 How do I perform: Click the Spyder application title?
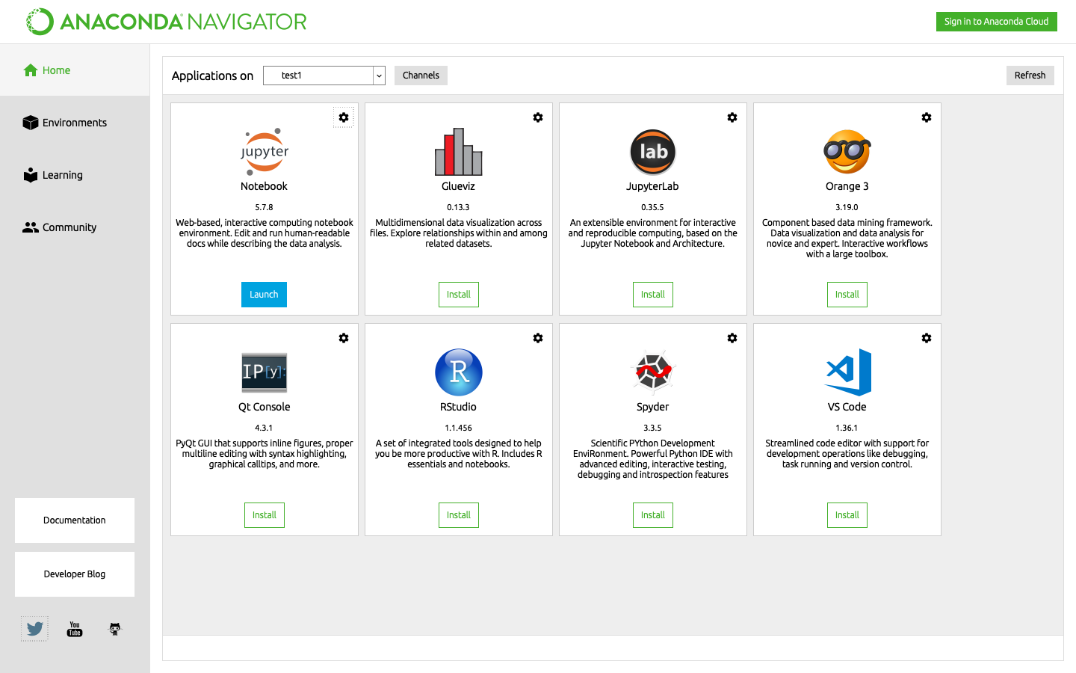[653, 407]
